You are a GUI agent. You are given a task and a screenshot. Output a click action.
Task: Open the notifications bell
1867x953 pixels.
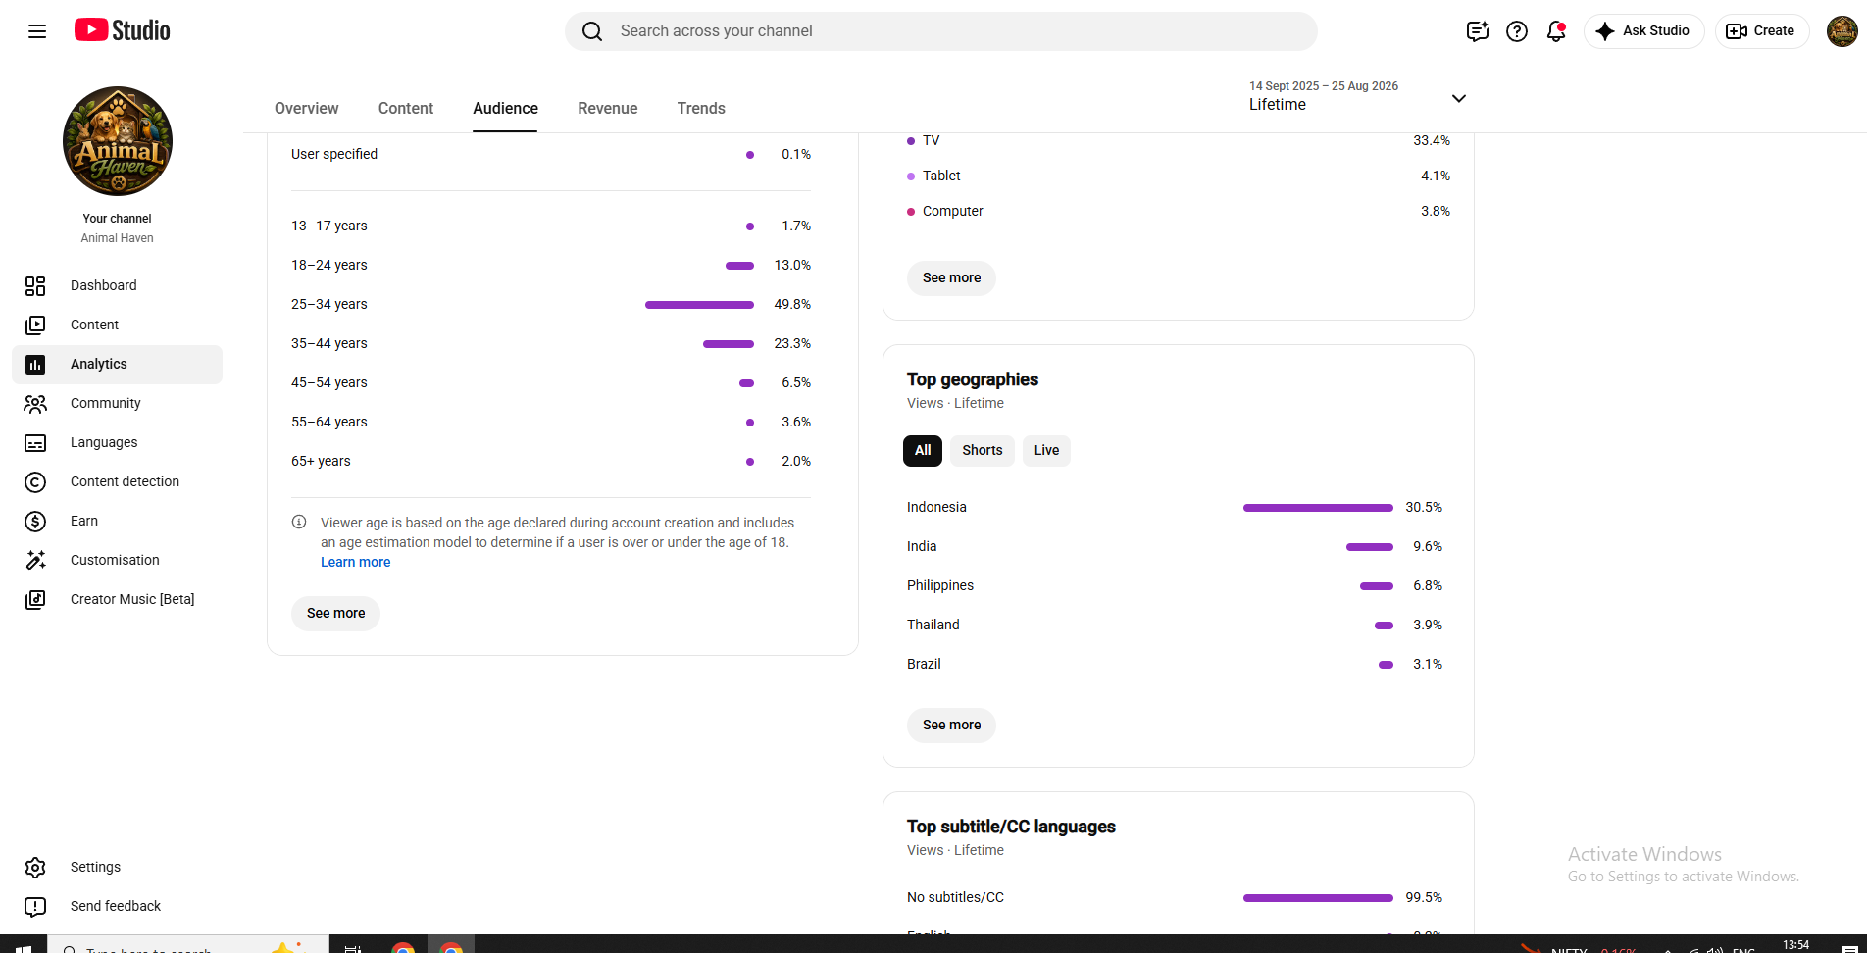[x=1556, y=31]
